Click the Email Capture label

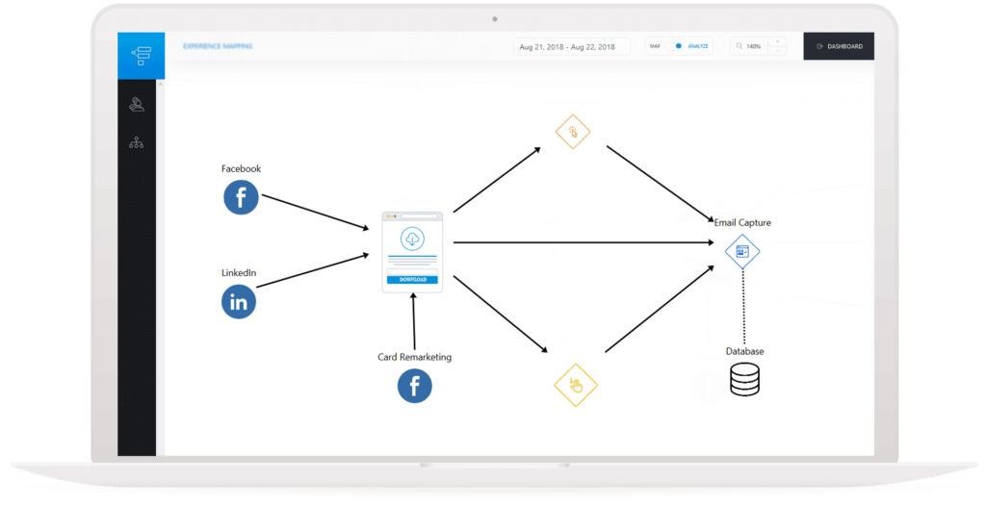742,222
